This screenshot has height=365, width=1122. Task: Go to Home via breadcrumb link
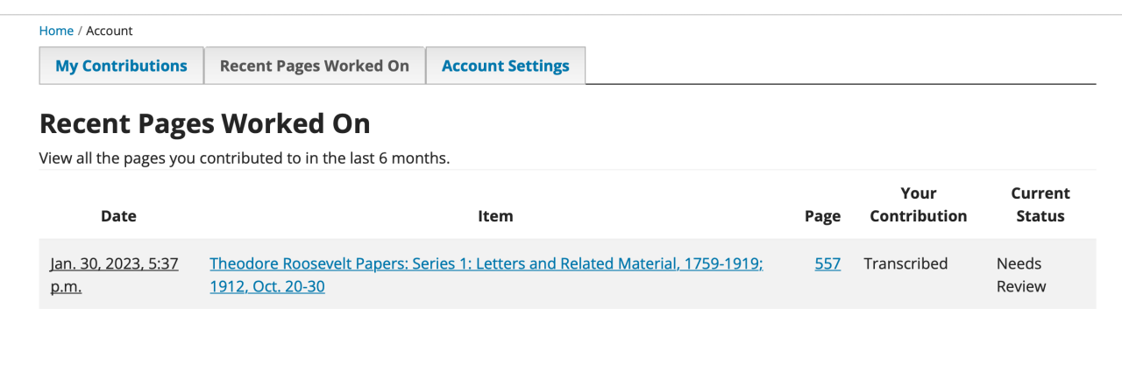point(56,31)
